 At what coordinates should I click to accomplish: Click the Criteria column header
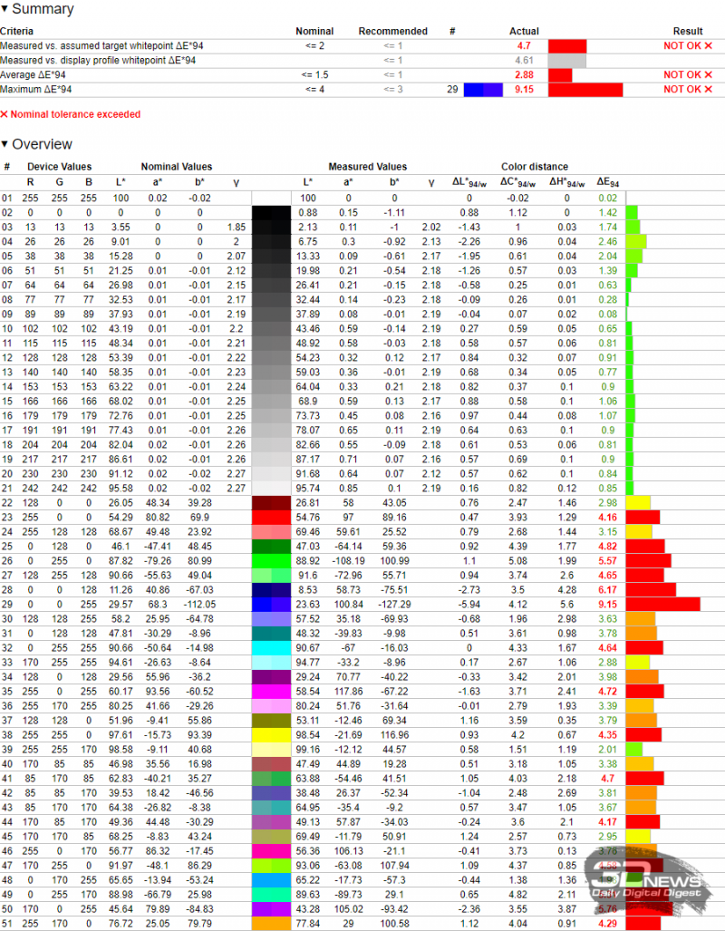[x=16, y=31]
